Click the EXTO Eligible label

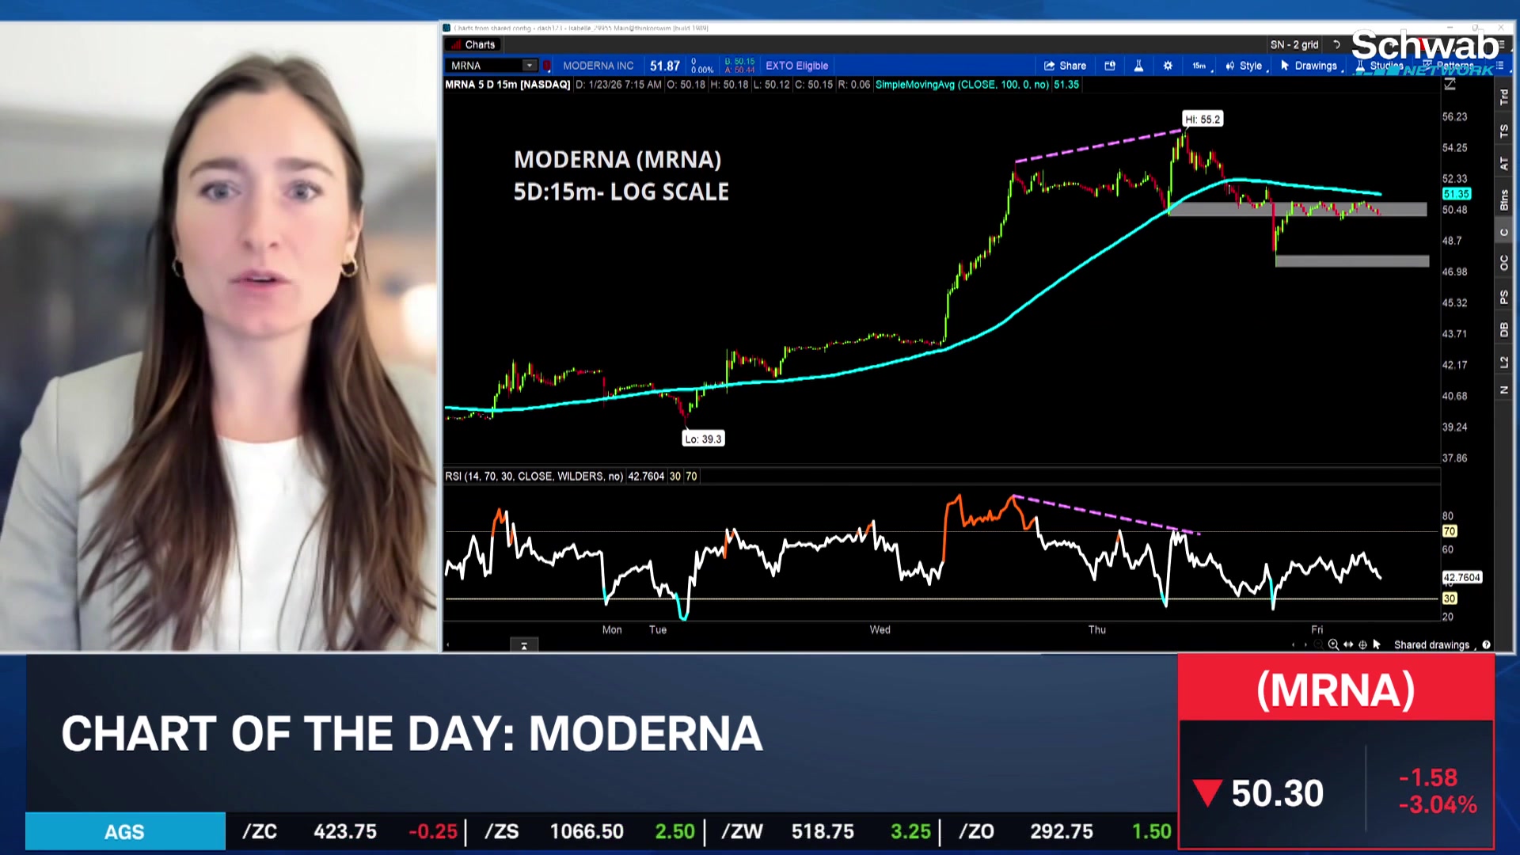click(x=796, y=66)
